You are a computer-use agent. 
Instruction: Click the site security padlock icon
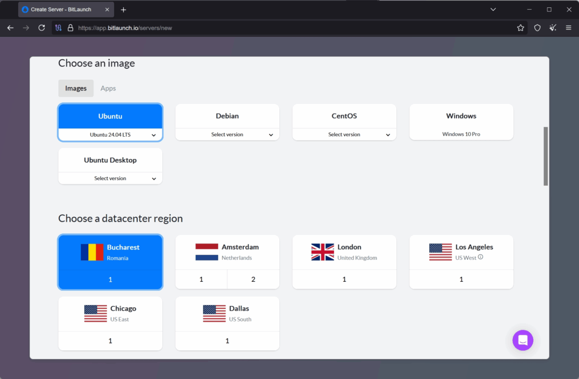point(70,28)
